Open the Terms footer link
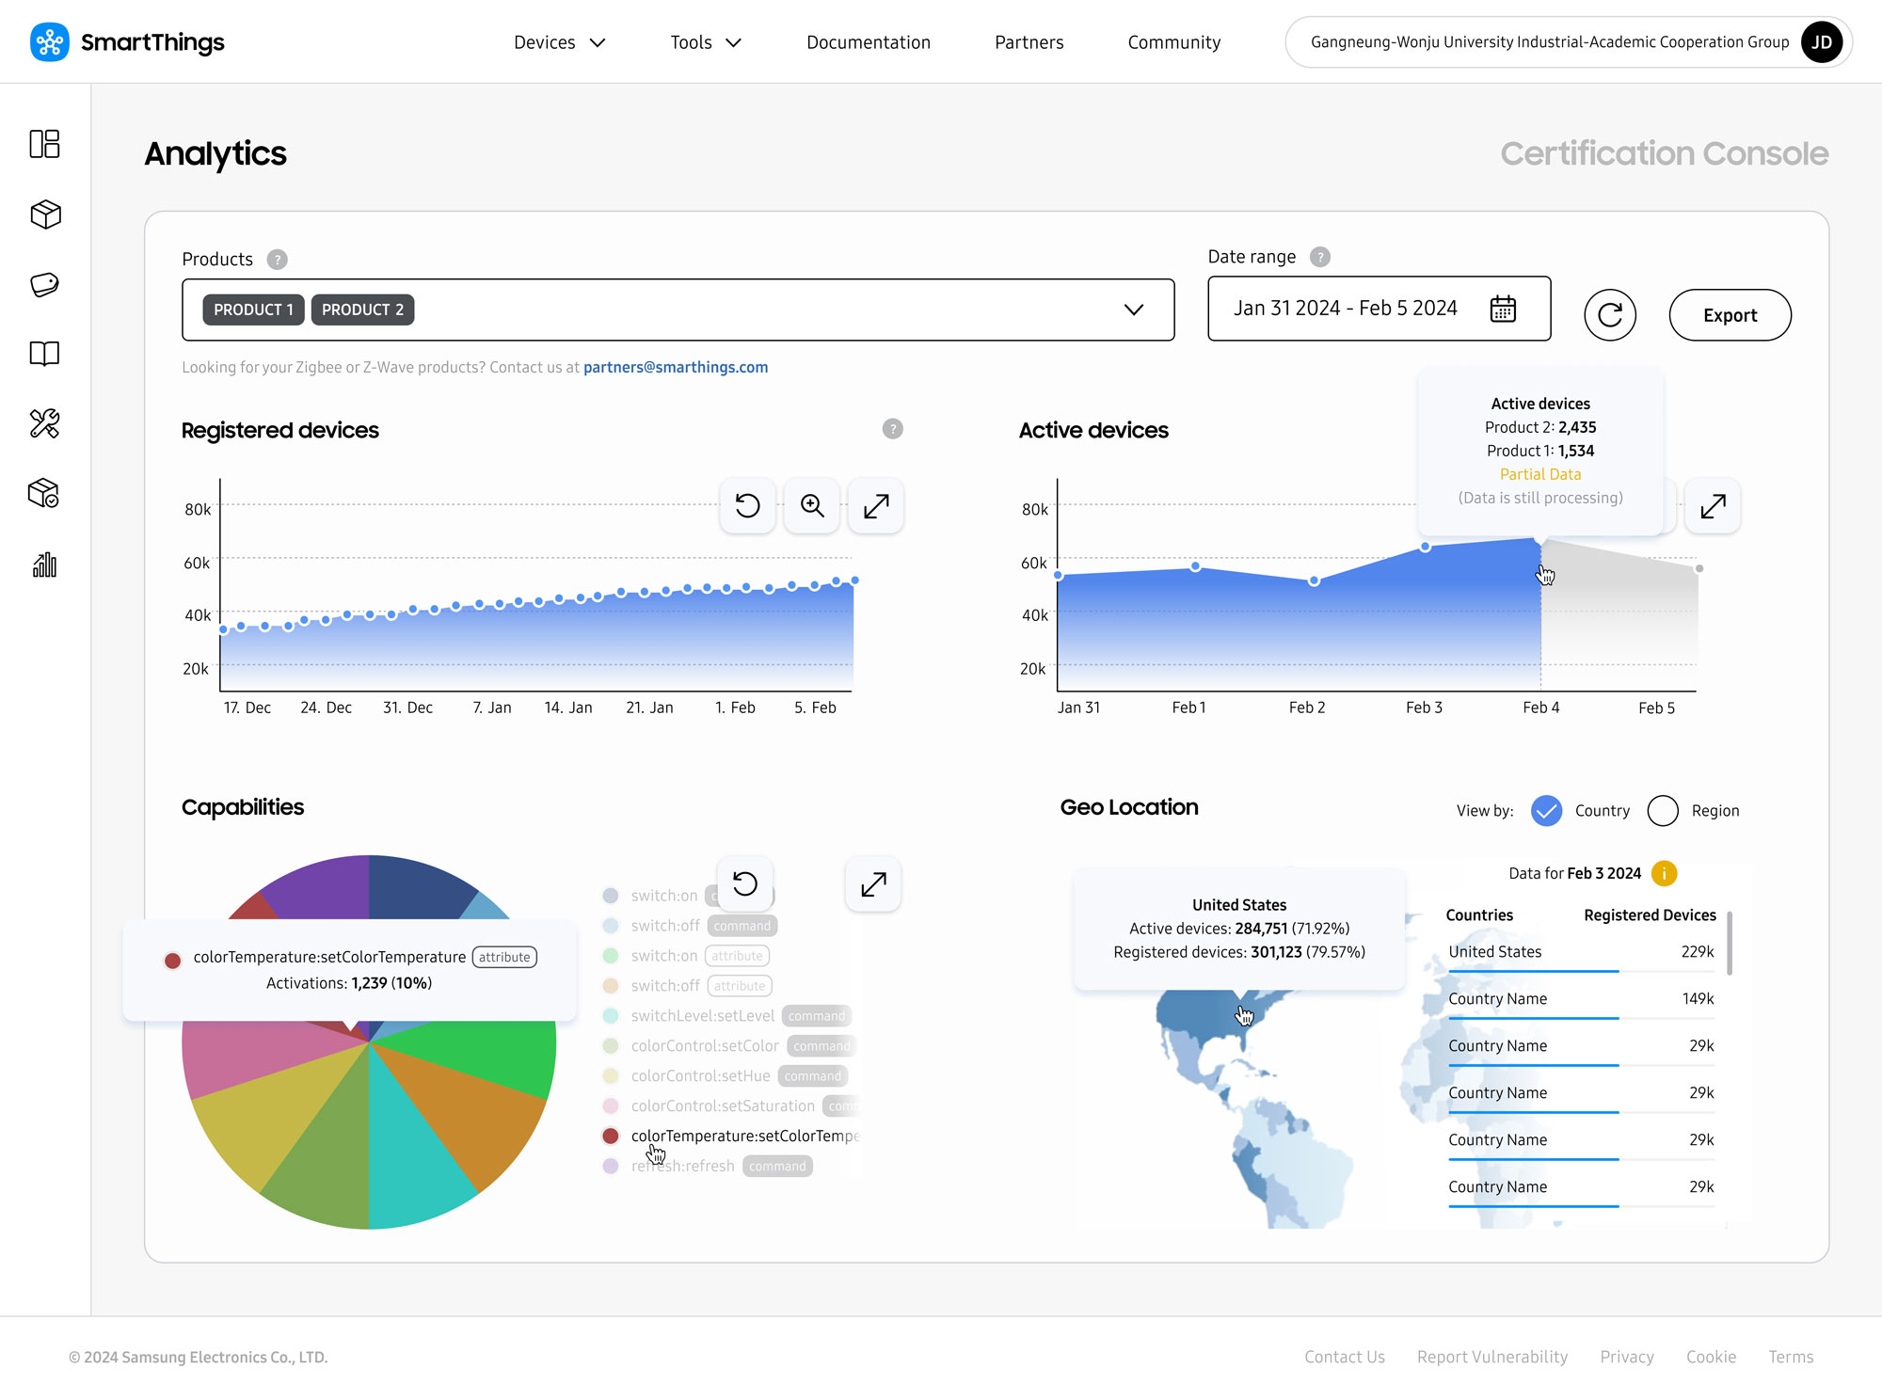Screen dimensions: 1882x1399 coord(1791,1357)
